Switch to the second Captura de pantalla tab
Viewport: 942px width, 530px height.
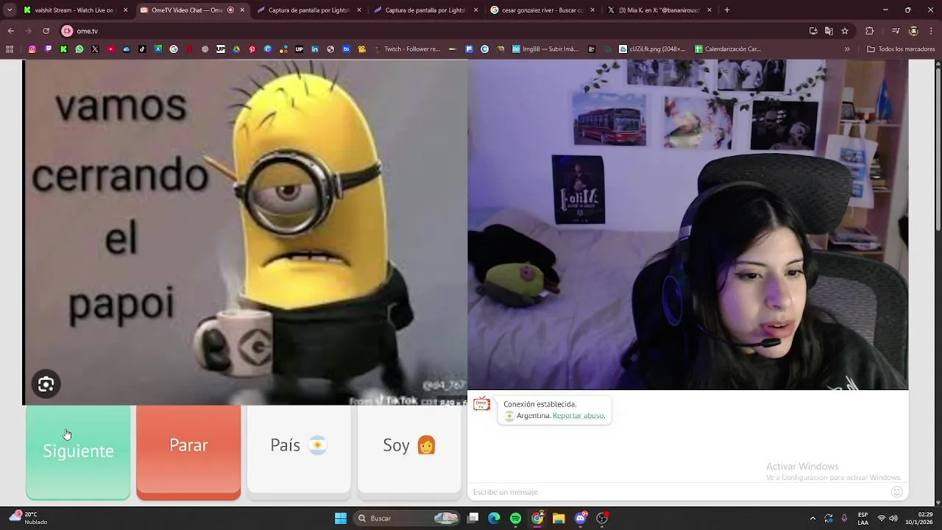point(425,10)
